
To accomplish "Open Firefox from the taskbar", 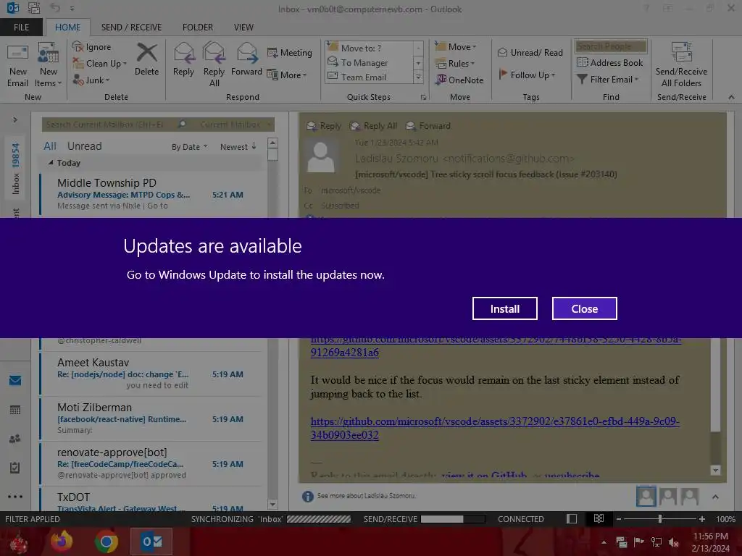I will tap(62, 542).
